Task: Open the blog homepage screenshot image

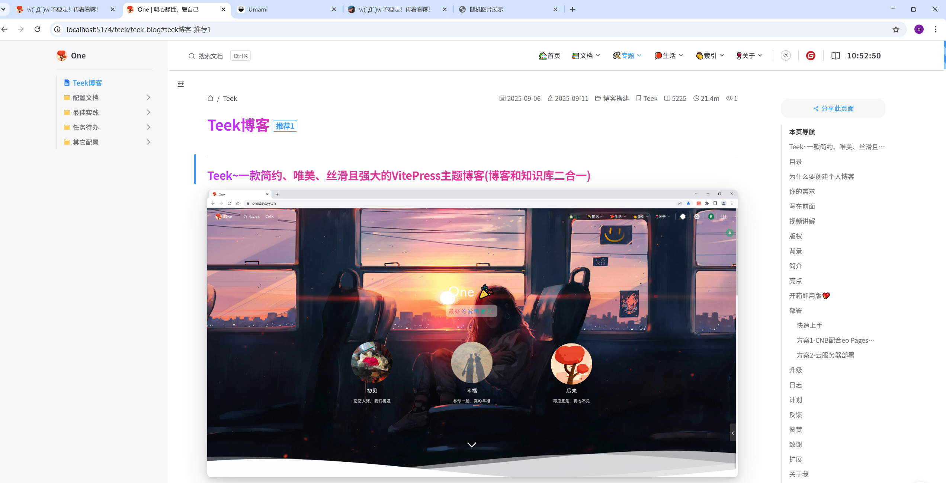Action: point(472,333)
